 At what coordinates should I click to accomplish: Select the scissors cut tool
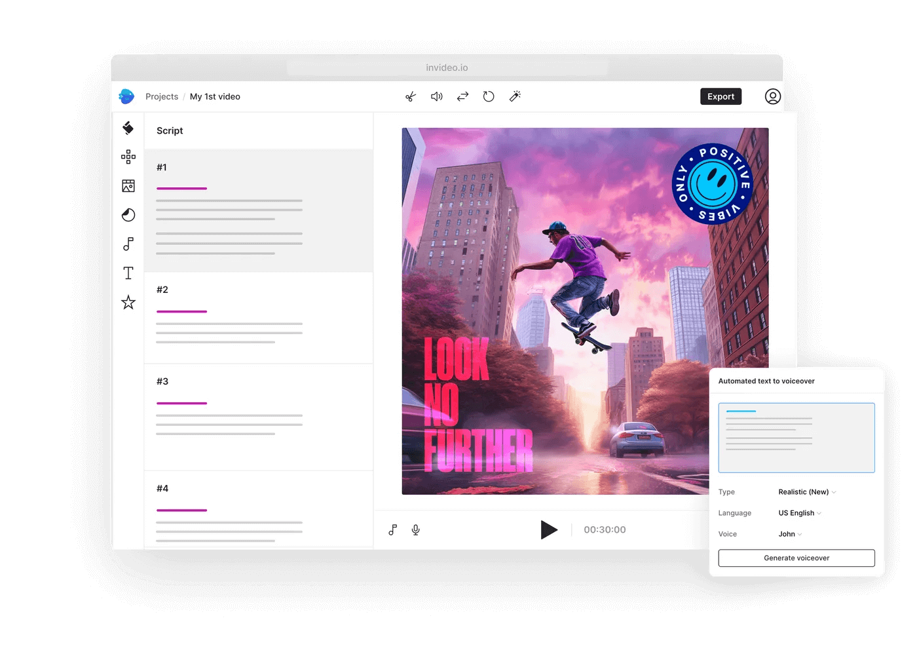tap(411, 97)
